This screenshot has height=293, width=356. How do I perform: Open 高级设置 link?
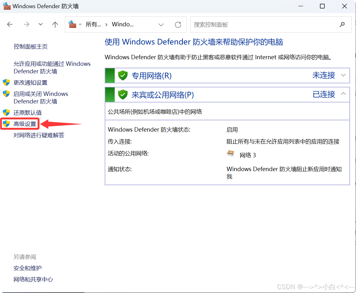(x=25, y=124)
